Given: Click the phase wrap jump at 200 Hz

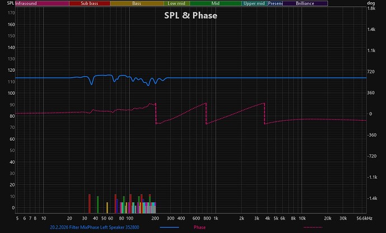Looking at the screenshot, I should coord(156,113).
